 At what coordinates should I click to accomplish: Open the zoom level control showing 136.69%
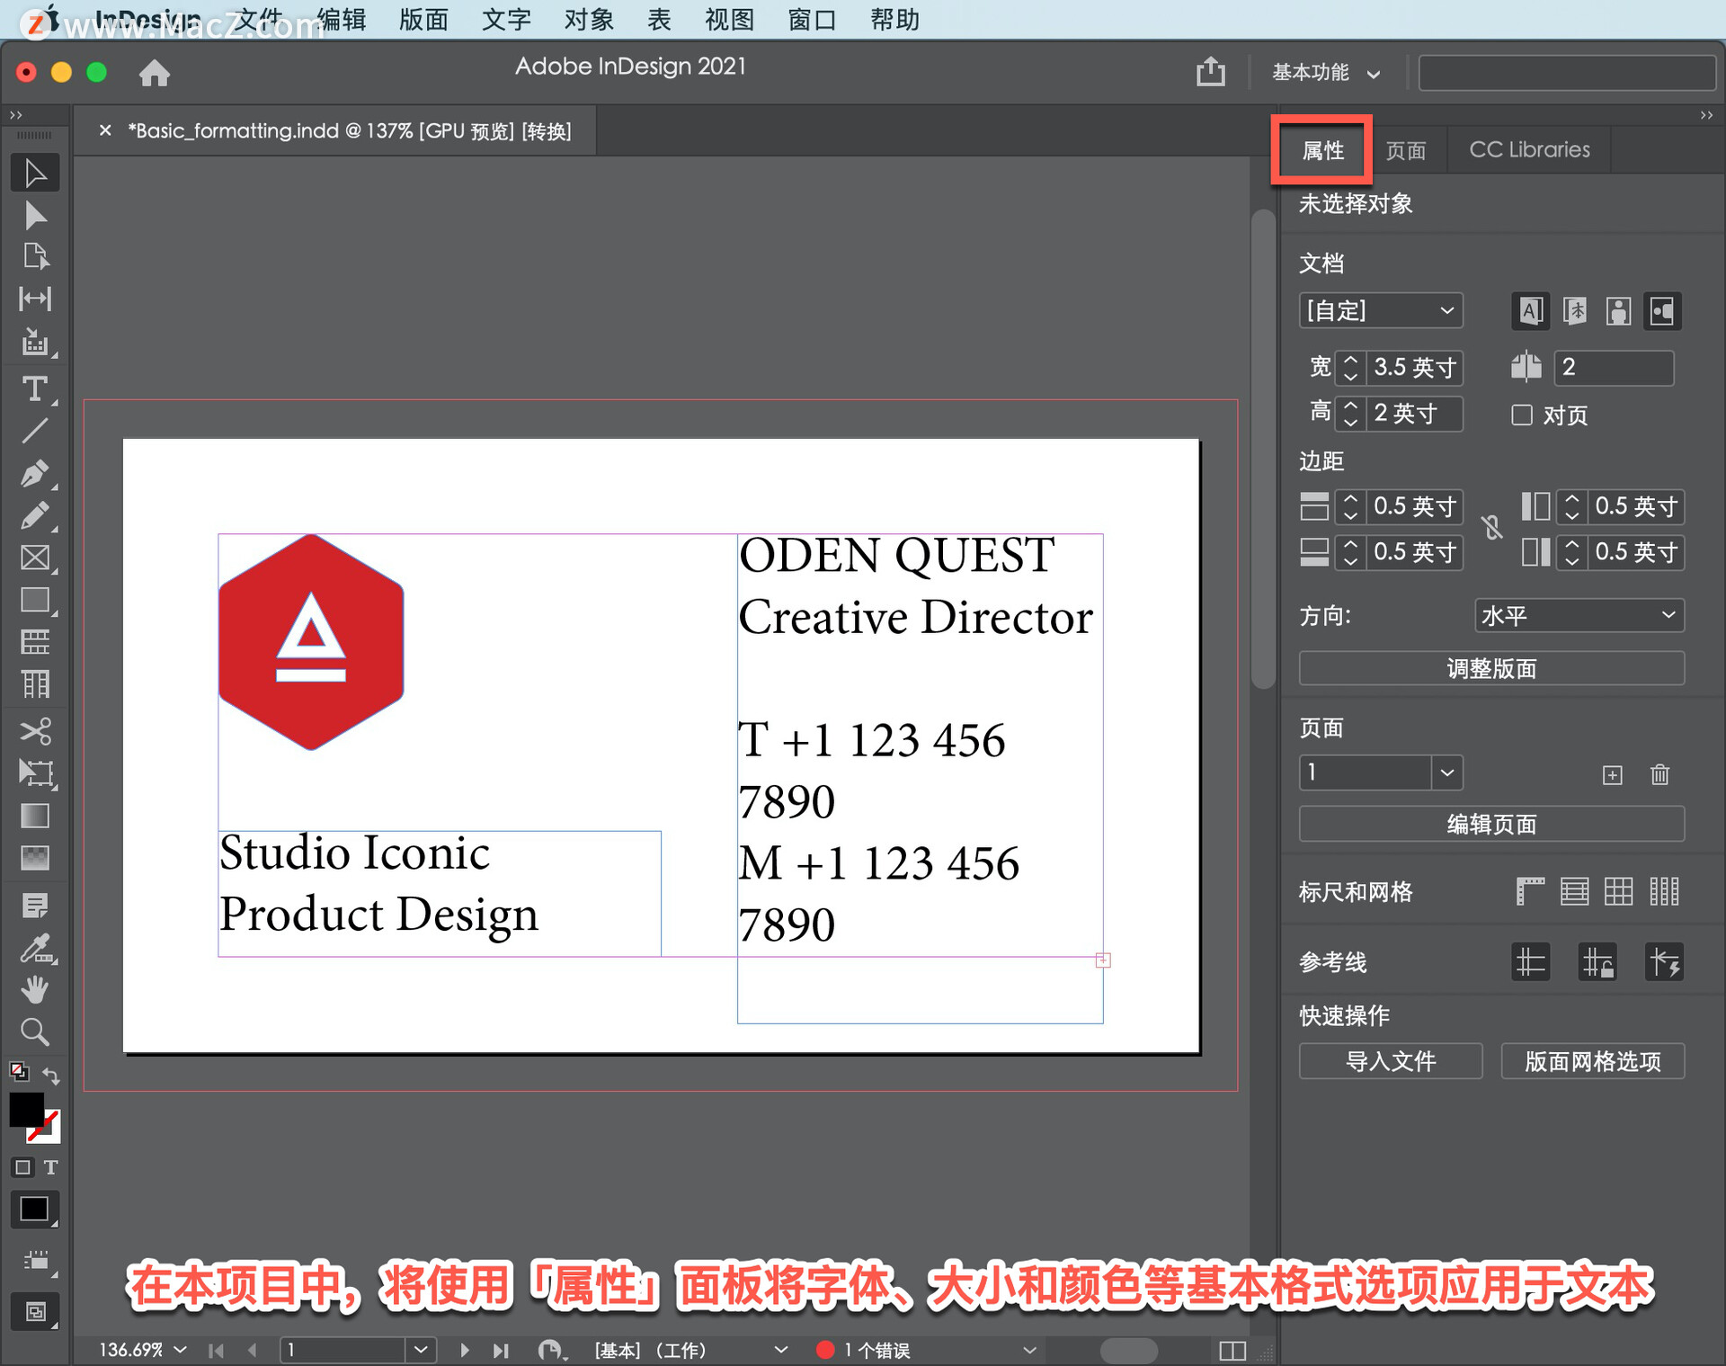(x=142, y=1349)
